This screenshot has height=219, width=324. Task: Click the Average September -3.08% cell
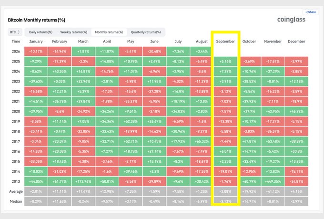225,191
